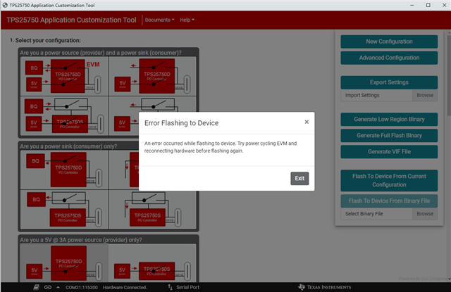Click the Exit button in error dialog
Screen dimensions: 451x292
[x=299, y=178]
